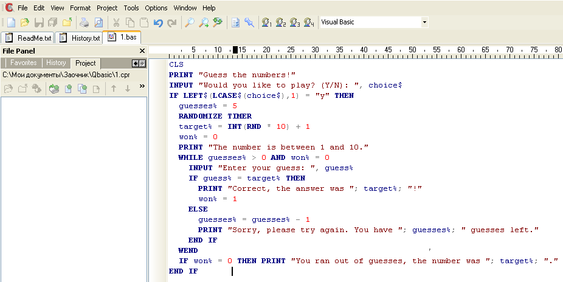Click the print icon

(85, 22)
